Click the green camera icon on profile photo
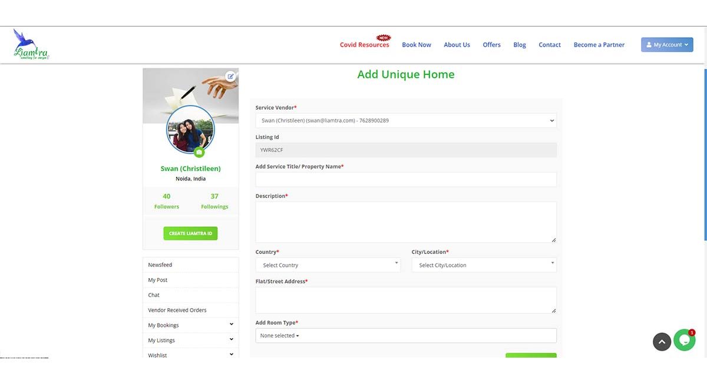This screenshot has width=707, height=383. 199,152
